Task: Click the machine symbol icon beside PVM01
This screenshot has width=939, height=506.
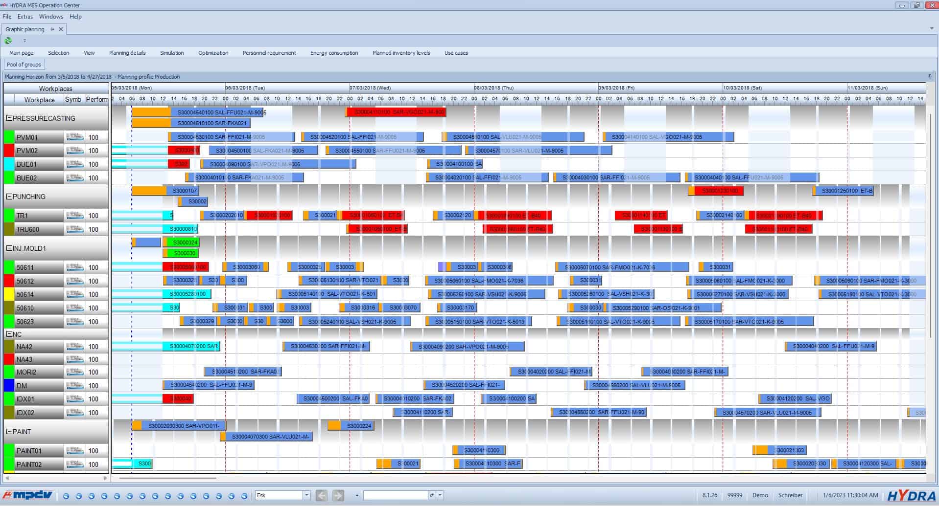Action: pyautogui.click(x=74, y=137)
